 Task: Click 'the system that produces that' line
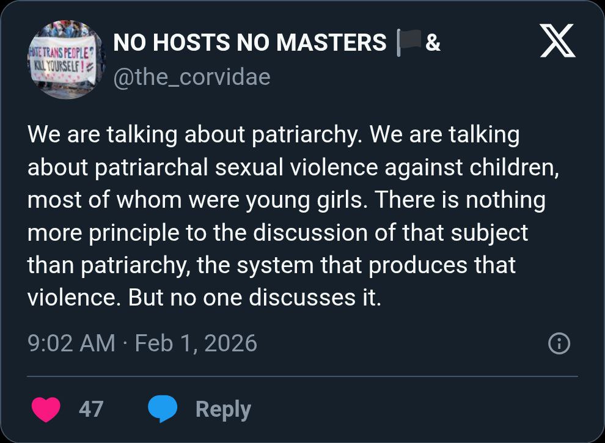click(356, 265)
